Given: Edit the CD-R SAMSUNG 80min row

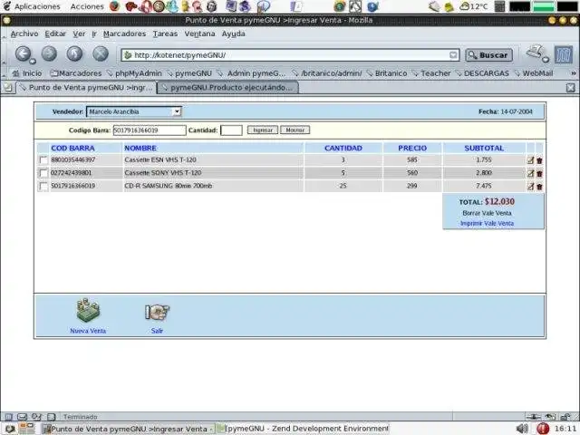Looking at the screenshot, I should 530,187.
